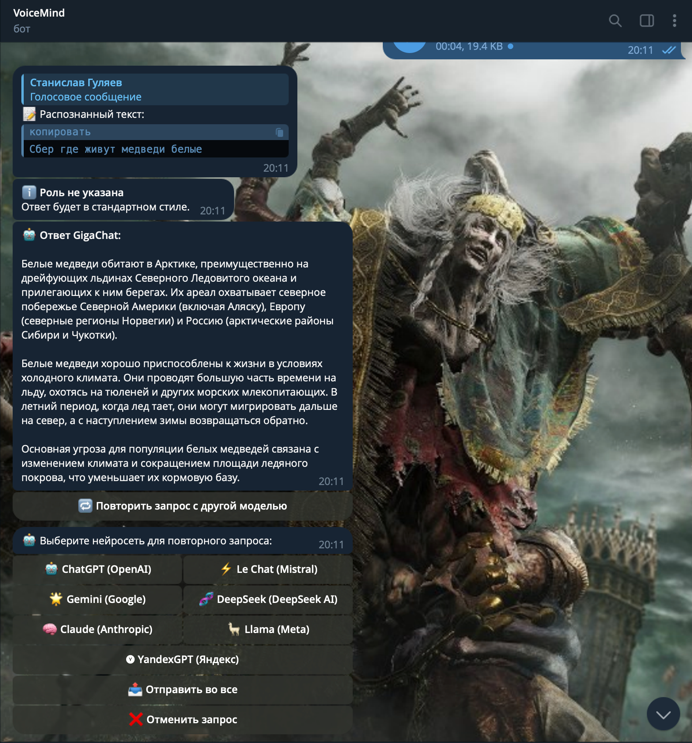
Task: Click 'Отменить запрос' button
Action: [182, 720]
